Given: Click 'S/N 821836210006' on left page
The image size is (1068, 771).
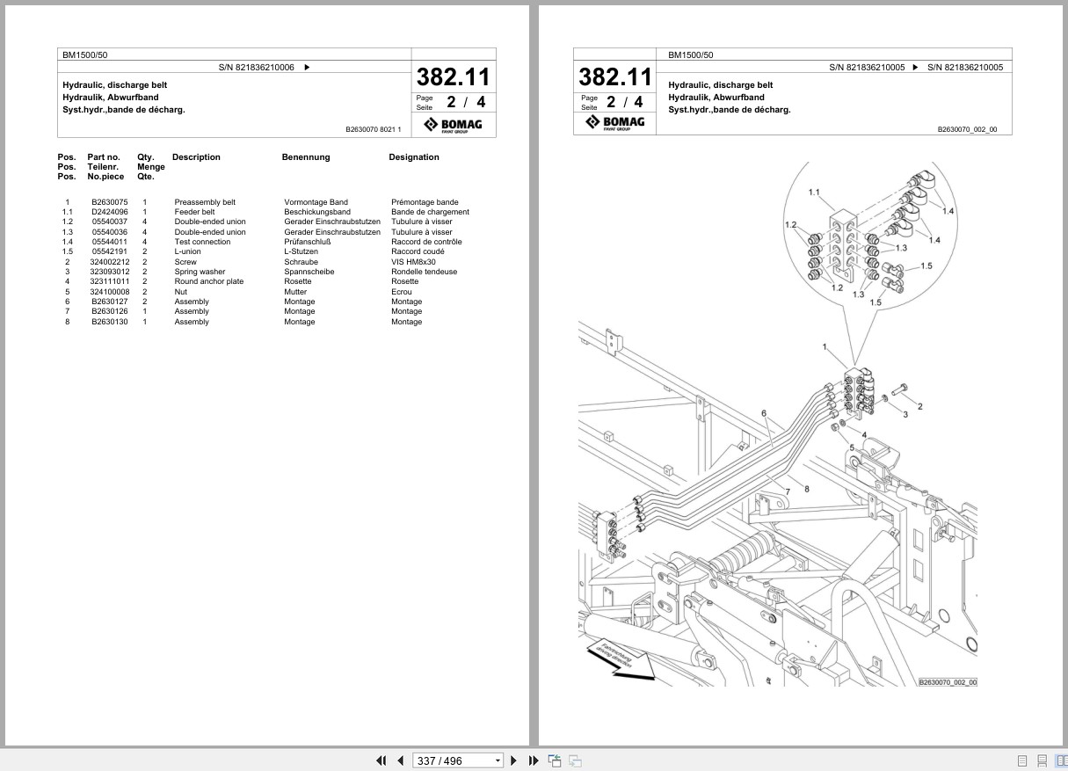Looking at the screenshot, I should click(257, 67).
